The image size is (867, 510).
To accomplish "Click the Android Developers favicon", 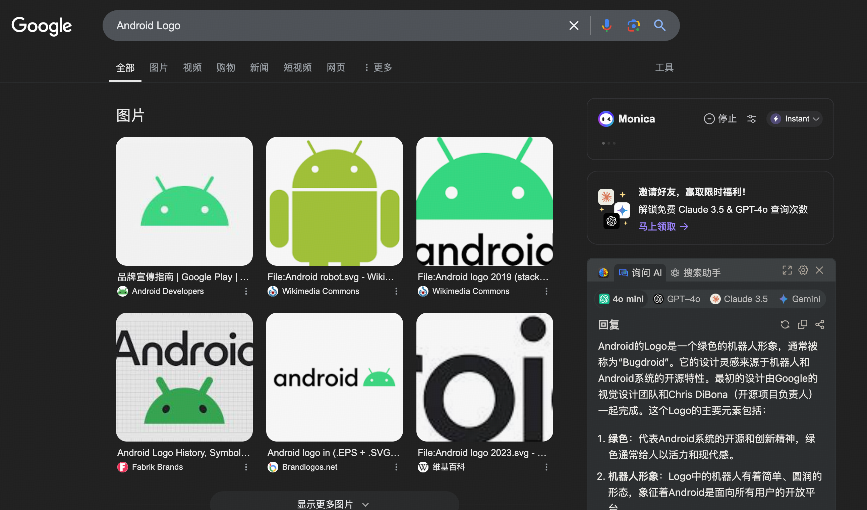I will (122, 291).
